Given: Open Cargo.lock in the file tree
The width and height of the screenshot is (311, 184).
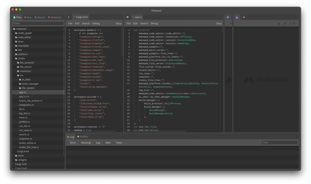Looking at the screenshot, I should (x=38, y=164).
